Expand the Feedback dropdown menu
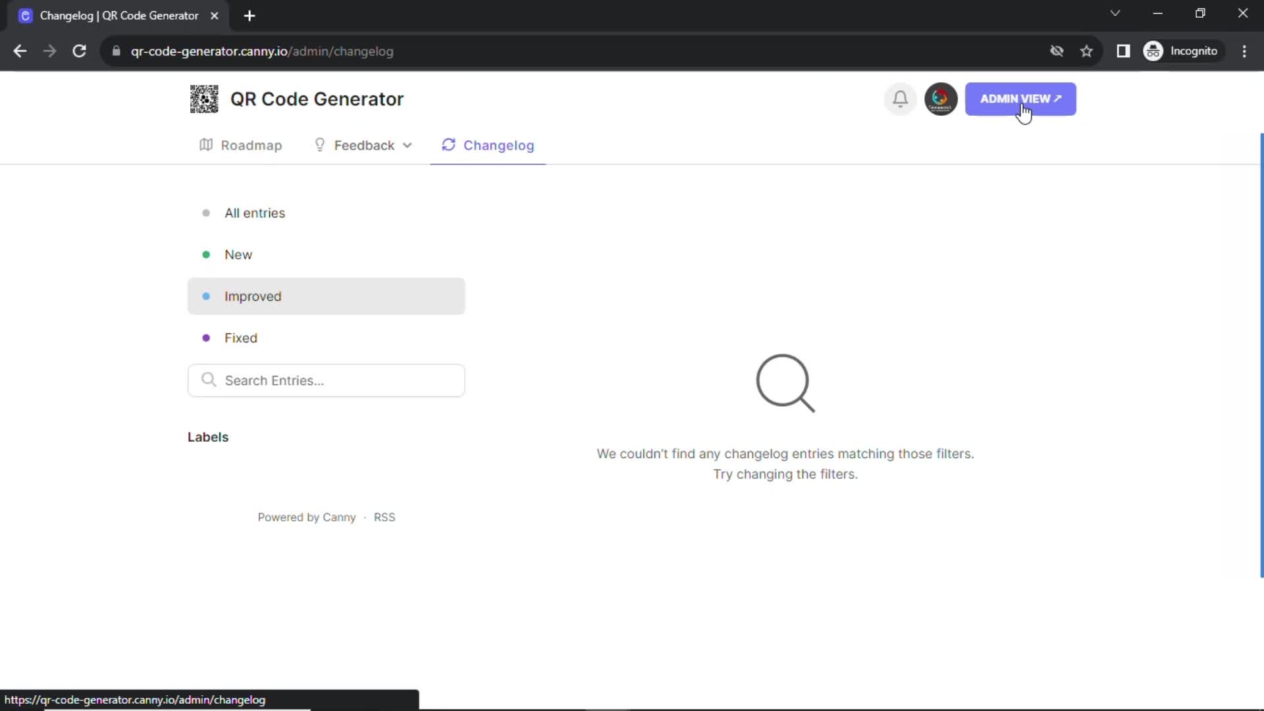 tap(363, 145)
